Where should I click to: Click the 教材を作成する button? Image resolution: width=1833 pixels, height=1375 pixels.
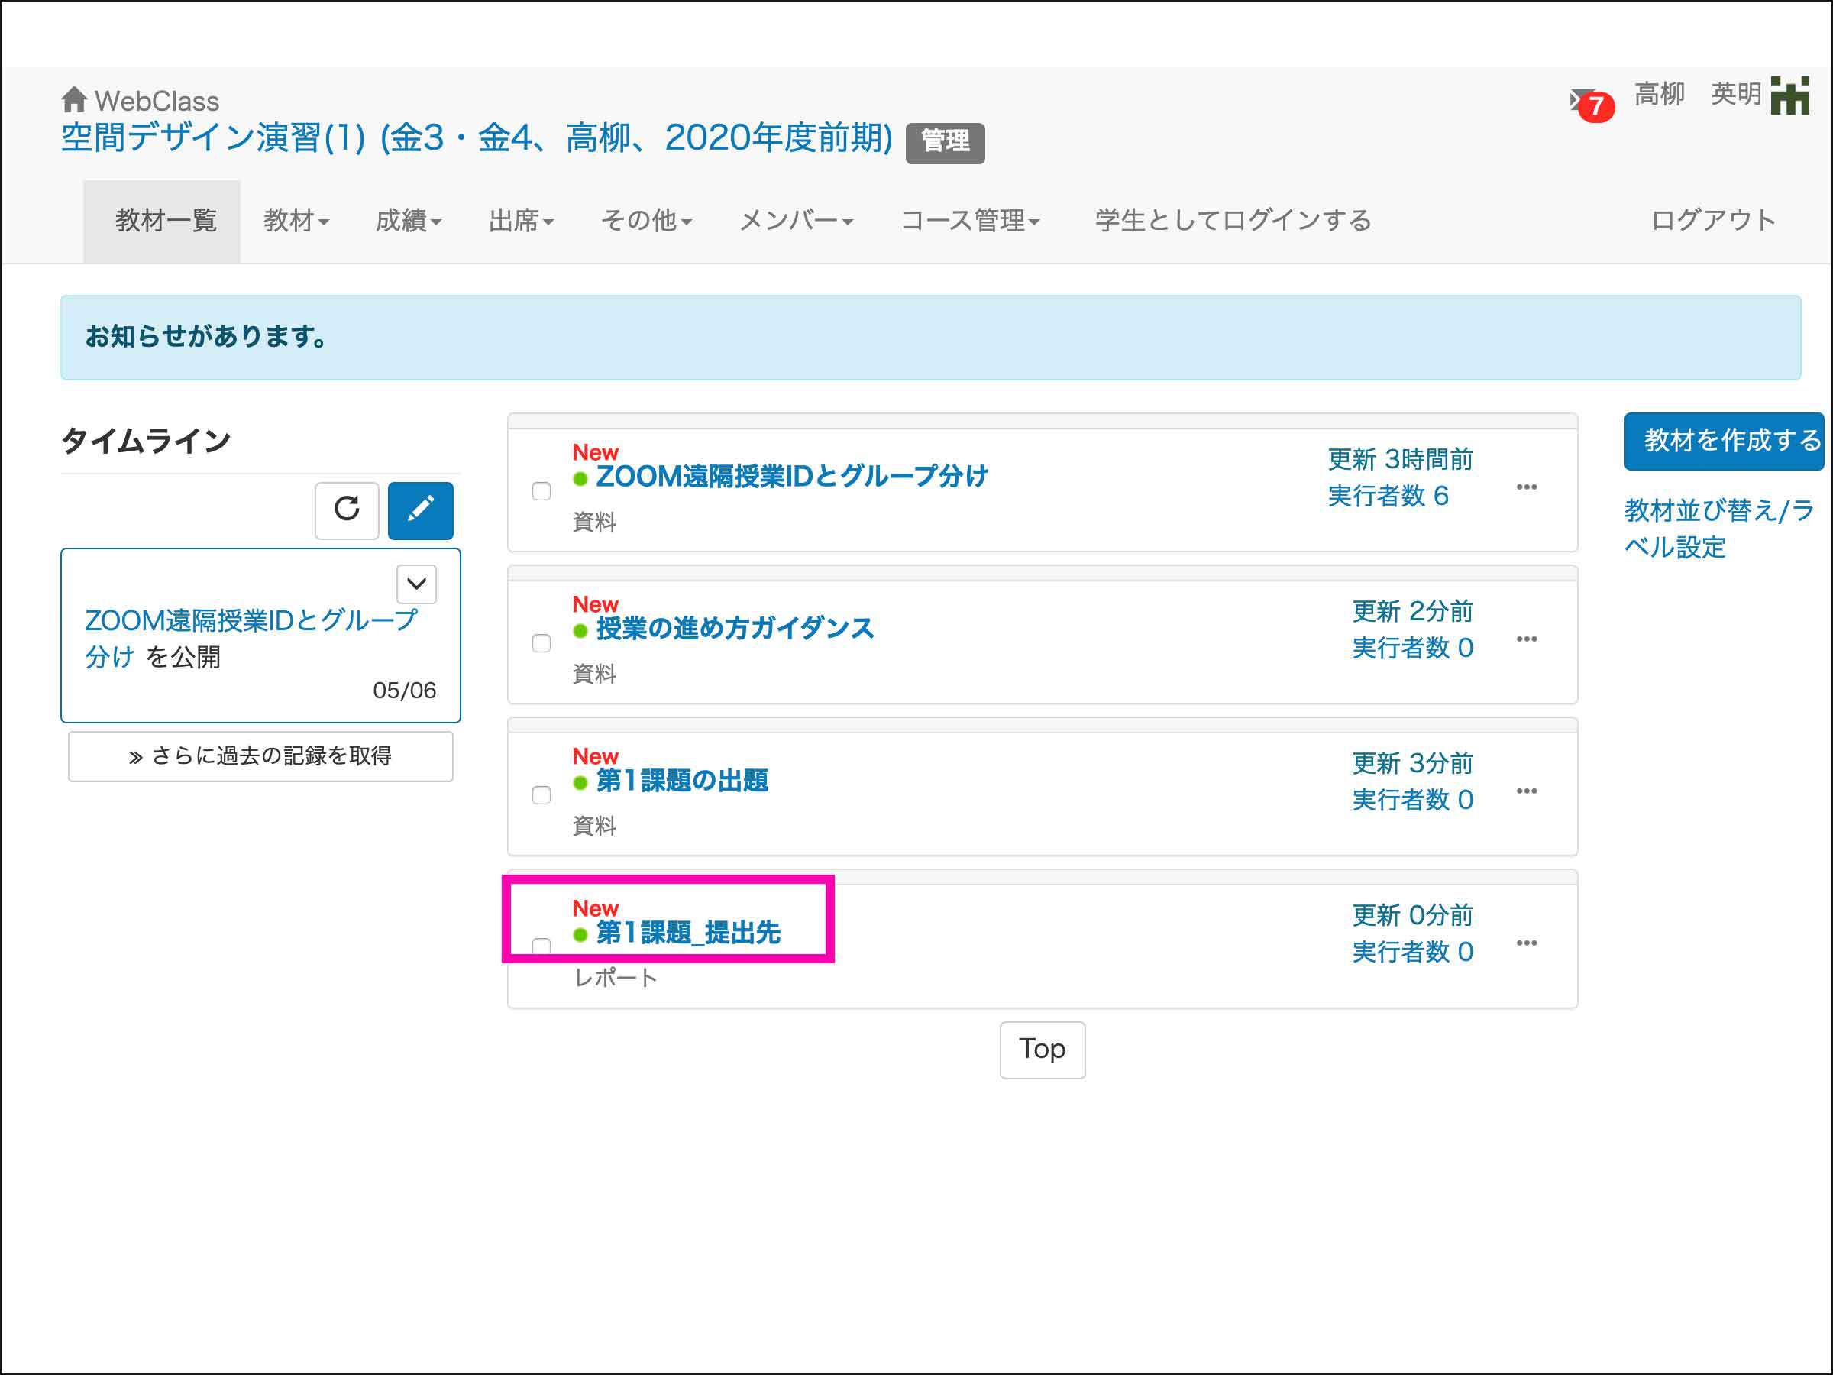pos(1725,440)
